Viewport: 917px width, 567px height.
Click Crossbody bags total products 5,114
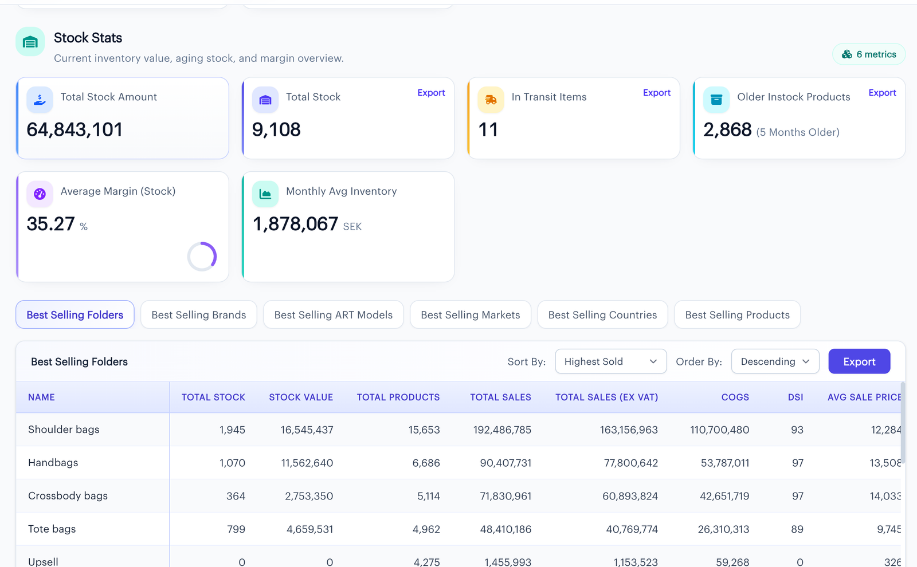pyautogui.click(x=429, y=497)
